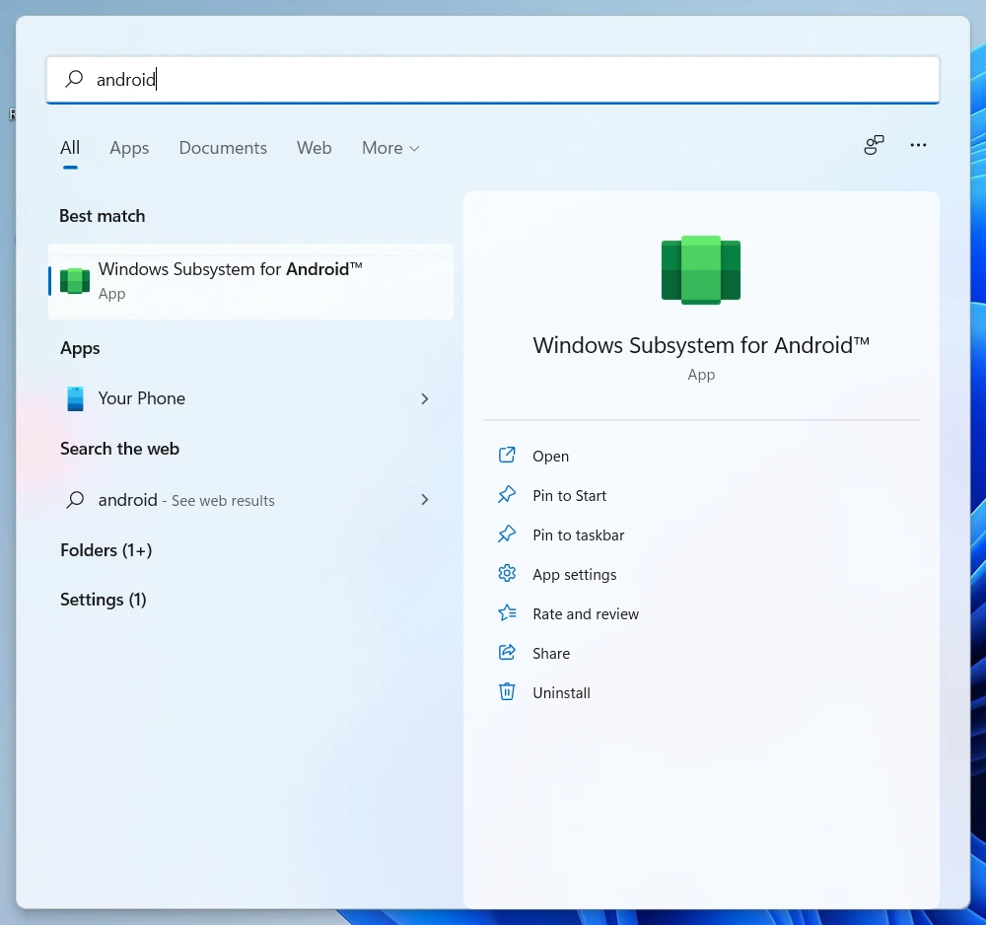
Task: Select the All tab
Action: (x=70, y=148)
